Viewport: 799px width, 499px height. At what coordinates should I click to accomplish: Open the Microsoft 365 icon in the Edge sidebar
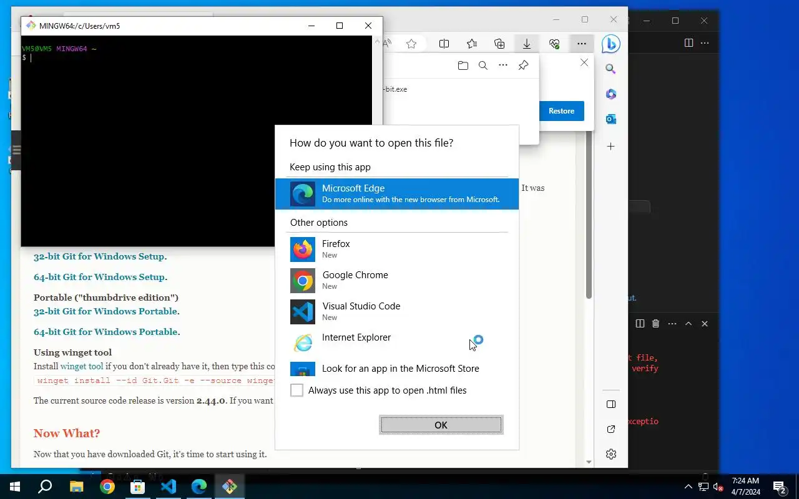tap(610, 94)
